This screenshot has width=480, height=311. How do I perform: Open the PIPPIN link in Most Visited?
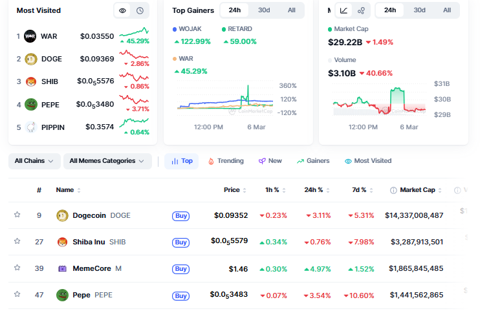tap(52, 127)
